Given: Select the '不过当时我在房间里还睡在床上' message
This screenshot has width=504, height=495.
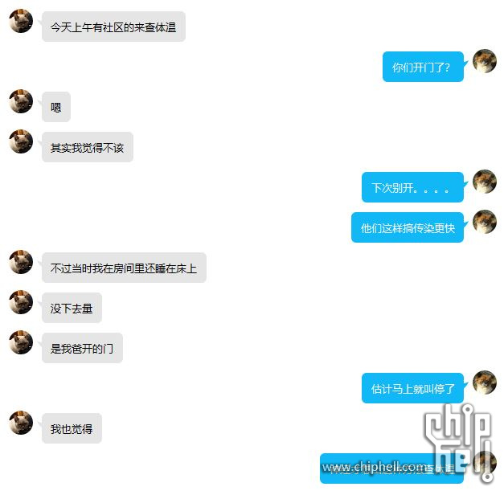Looking at the screenshot, I should pyautogui.click(x=124, y=268).
